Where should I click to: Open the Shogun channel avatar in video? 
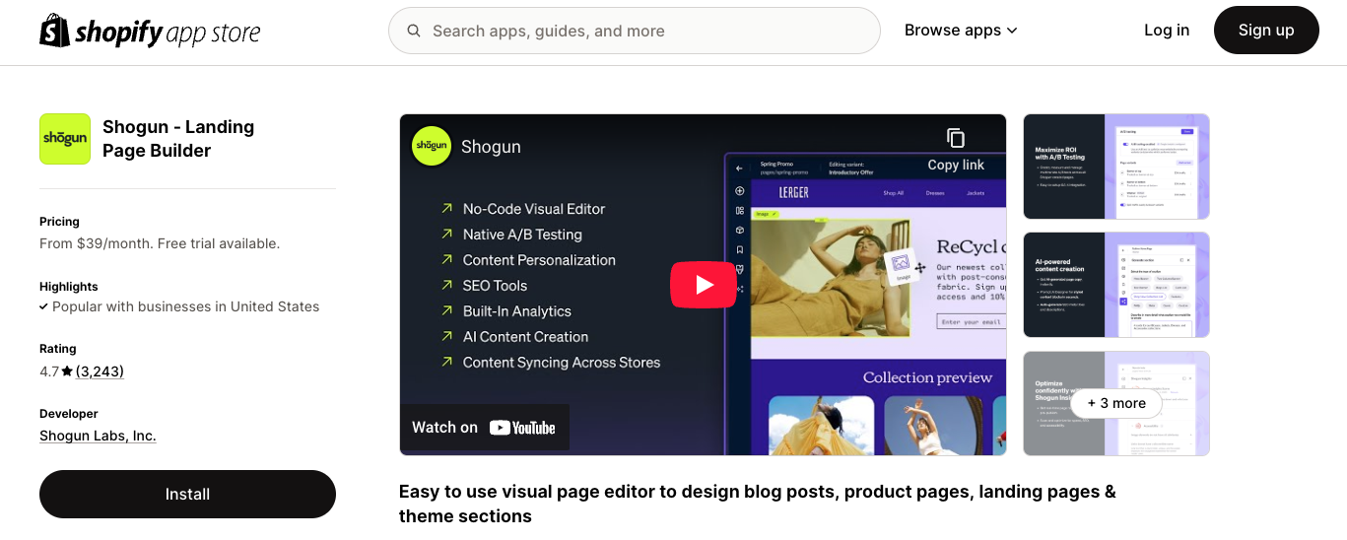click(x=432, y=146)
